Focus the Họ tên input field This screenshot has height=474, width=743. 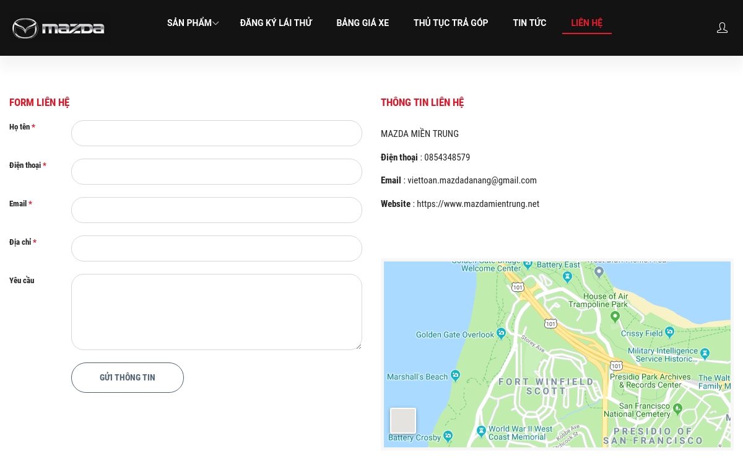pos(217,133)
